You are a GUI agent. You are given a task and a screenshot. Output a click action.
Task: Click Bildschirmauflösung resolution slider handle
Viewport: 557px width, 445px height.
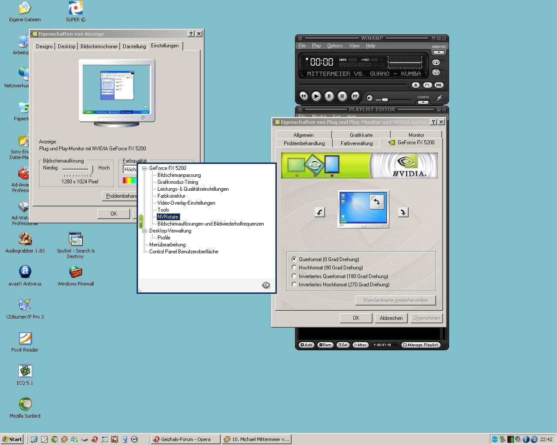(91, 169)
